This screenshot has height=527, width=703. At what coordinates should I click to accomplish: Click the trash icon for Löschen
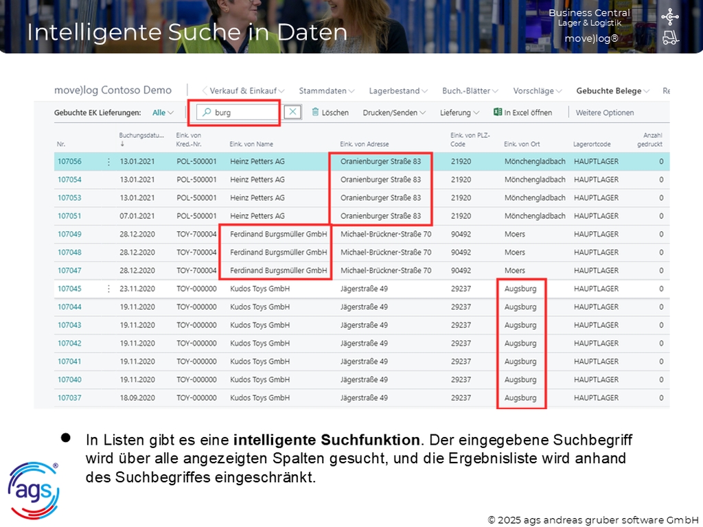[x=315, y=112]
